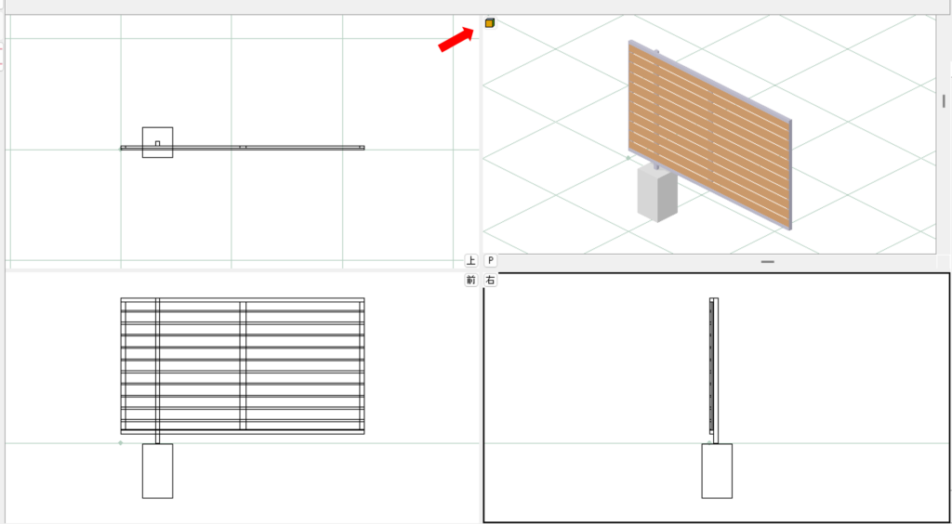The image size is (952, 524).
Task: Select the gray concrete base block in 3D view
Action: coord(657,194)
